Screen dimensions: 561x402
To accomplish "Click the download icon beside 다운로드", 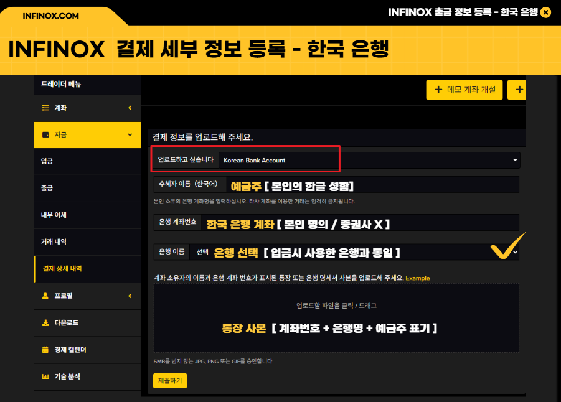I will 45,322.
